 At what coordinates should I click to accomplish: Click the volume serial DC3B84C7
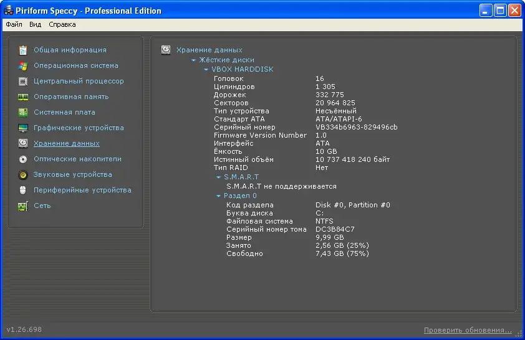tap(335, 229)
